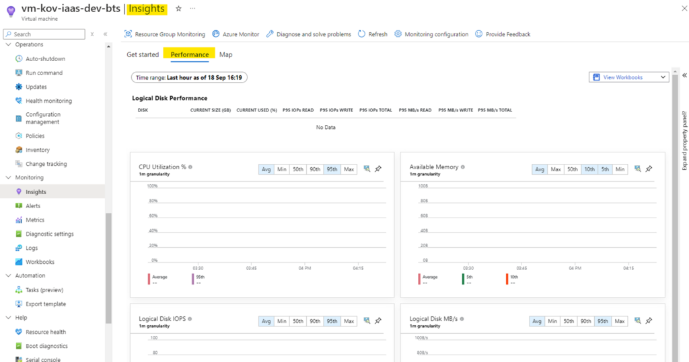The height and width of the screenshot is (362, 689).
Task: Favorite this resource with the star icon
Action: point(178,8)
